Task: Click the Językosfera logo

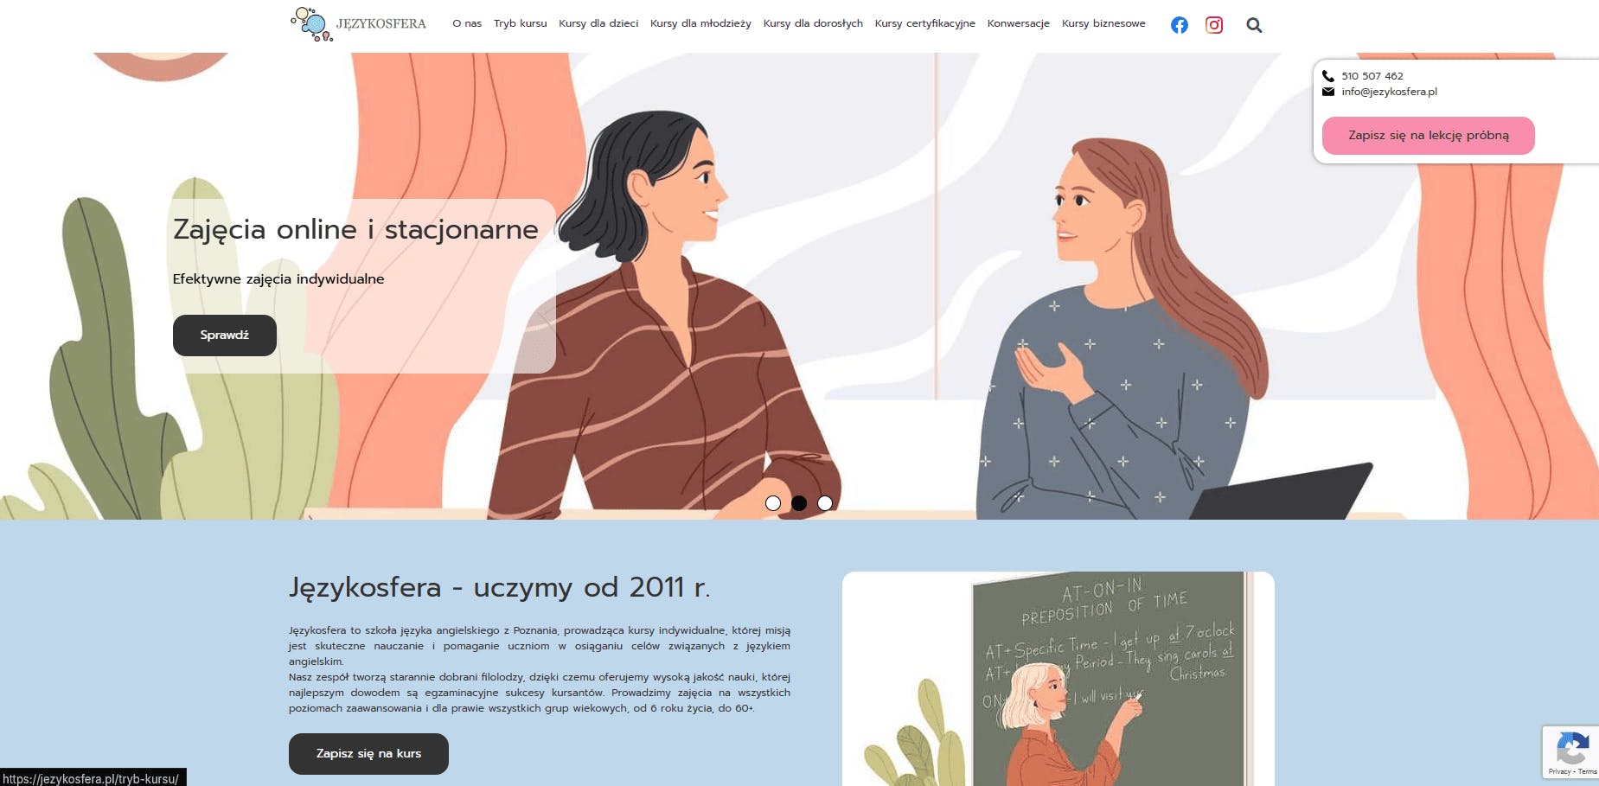Action: tap(358, 24)
